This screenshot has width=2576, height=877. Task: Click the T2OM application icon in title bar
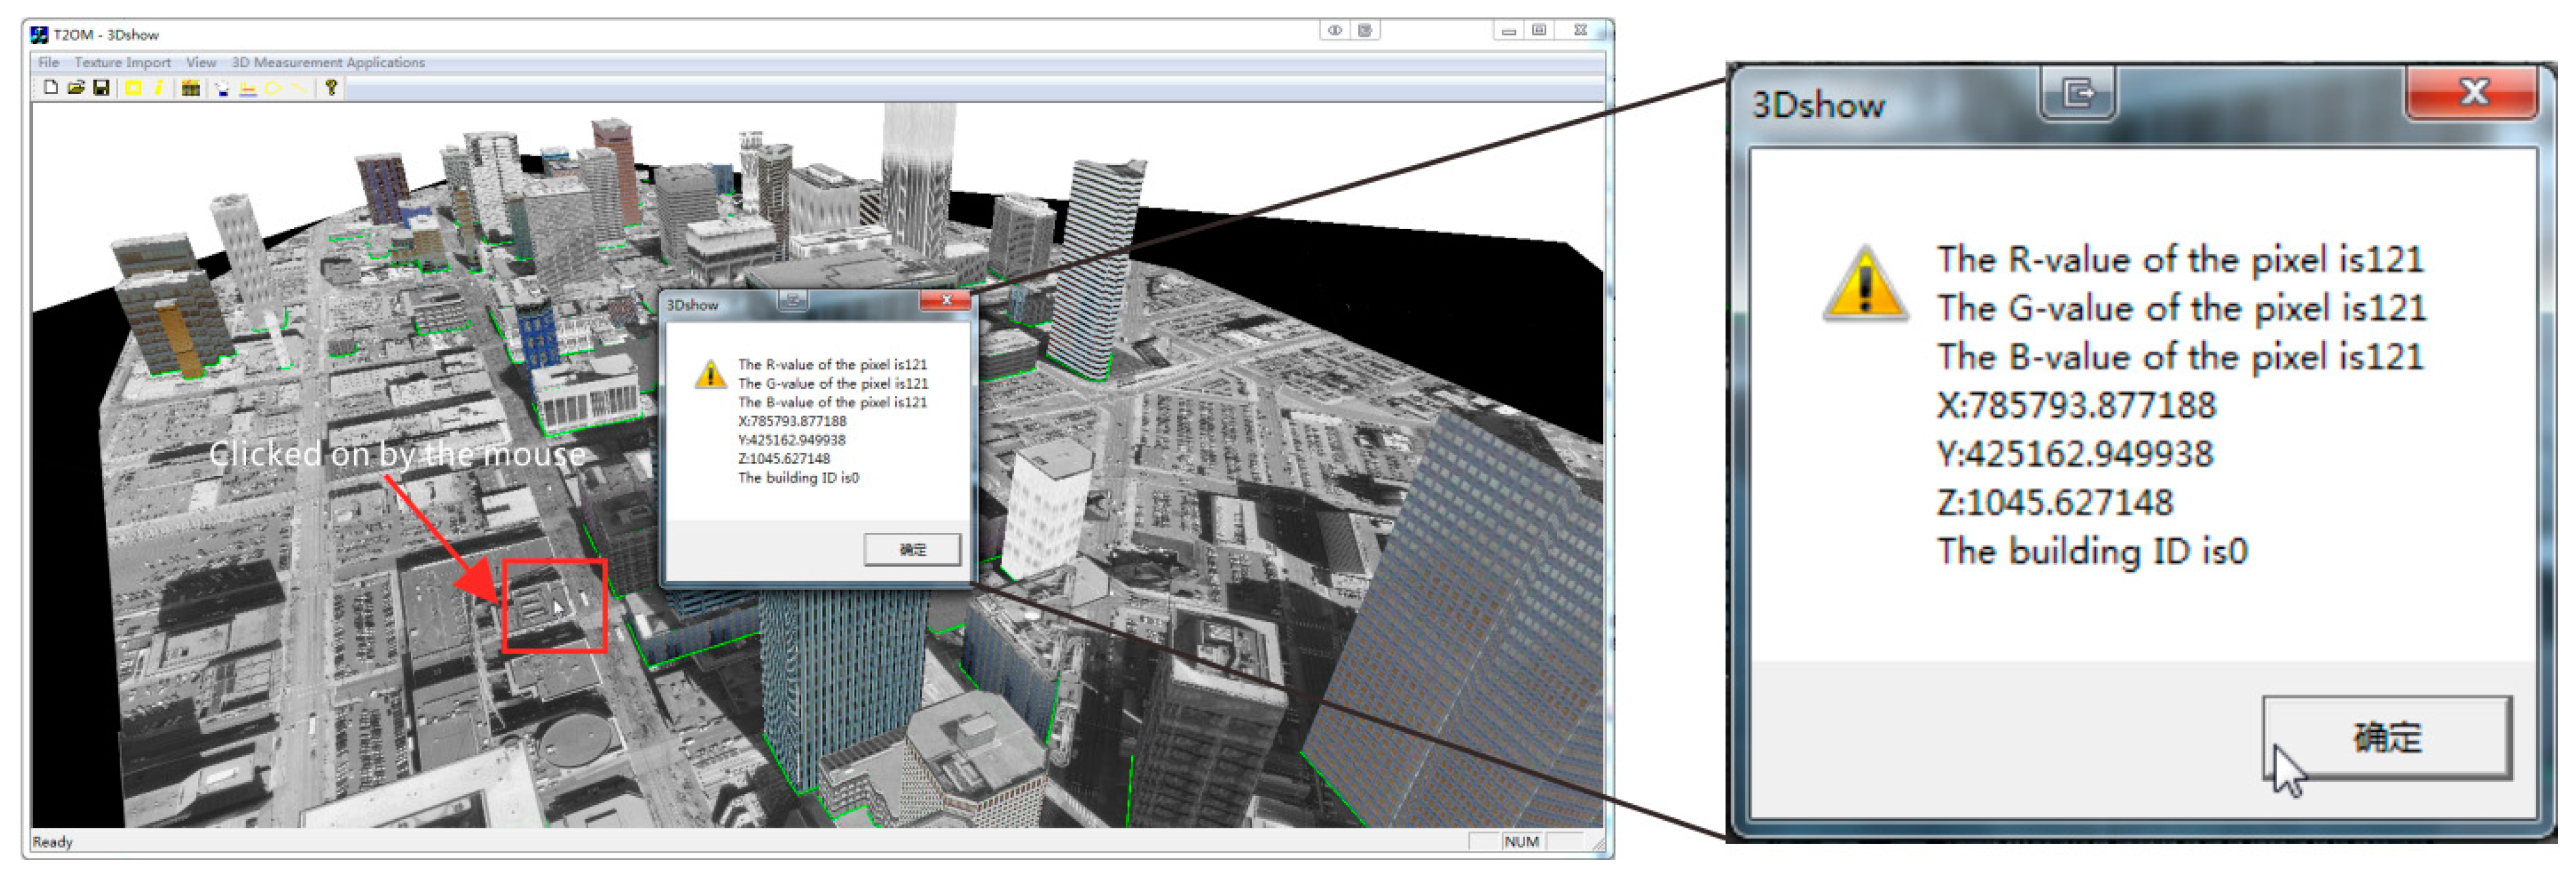pyautogui.click(x=39, y=35)
